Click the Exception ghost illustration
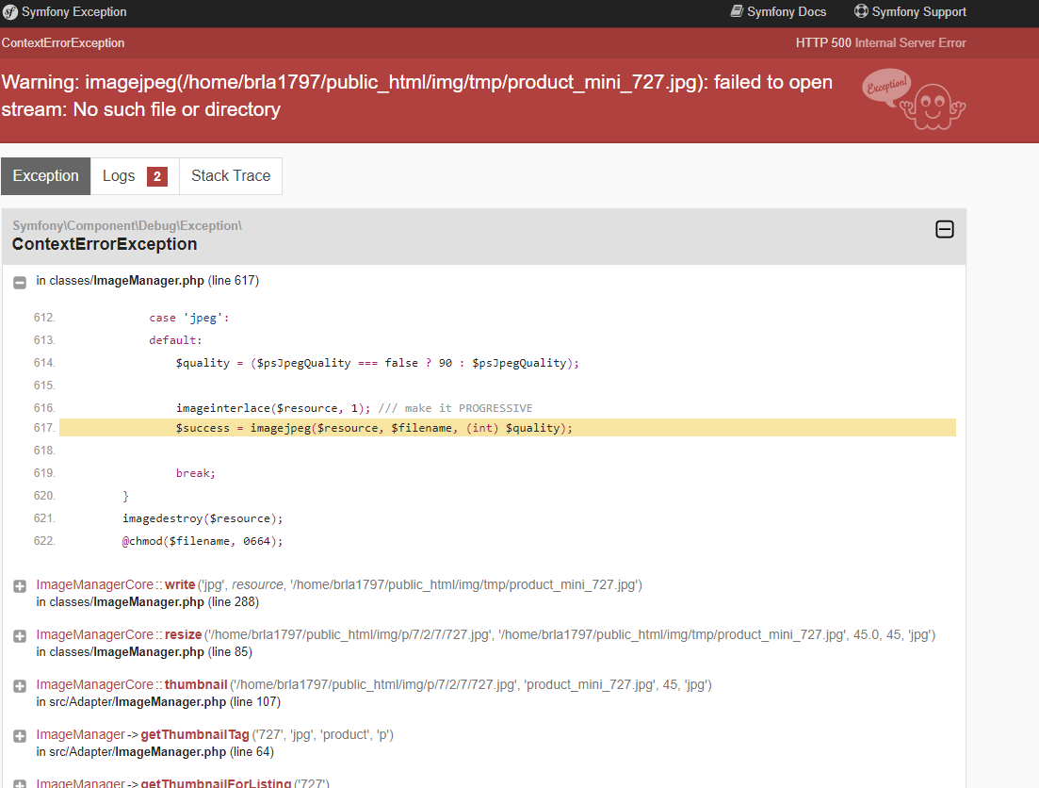Screen dimensions: 1039x788 (914, 99)
